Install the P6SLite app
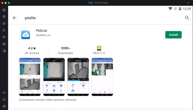The width and height of the screenshot is (193, 110). pyautogui.click(x=173, y=35)
